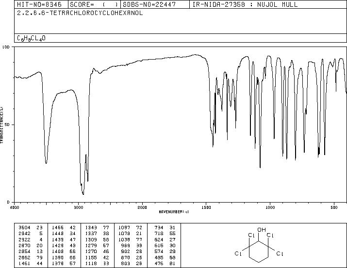Select the 2870 peak entry in the table

tap(31, 245)
